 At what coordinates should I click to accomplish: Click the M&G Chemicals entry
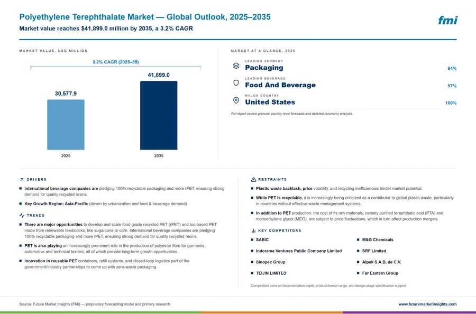click(x=378, y=239)
